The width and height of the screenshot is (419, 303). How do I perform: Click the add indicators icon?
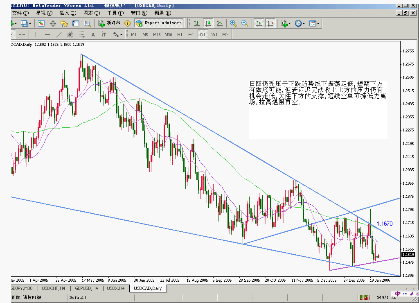(x=284, y=23)
